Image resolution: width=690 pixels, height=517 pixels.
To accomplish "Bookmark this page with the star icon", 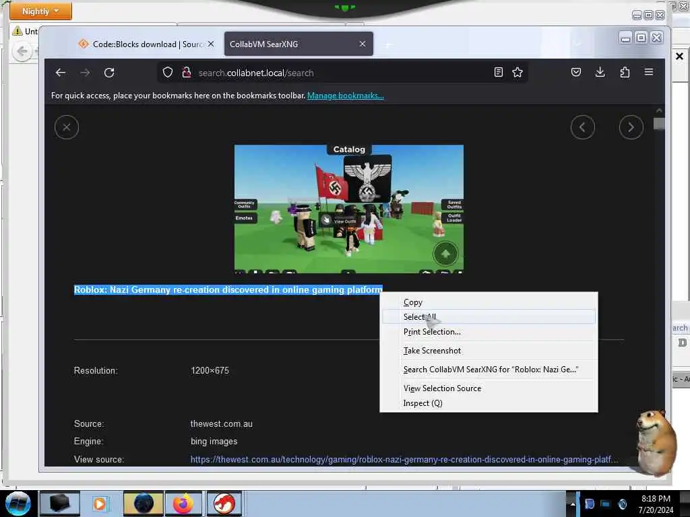I will 517,72.
